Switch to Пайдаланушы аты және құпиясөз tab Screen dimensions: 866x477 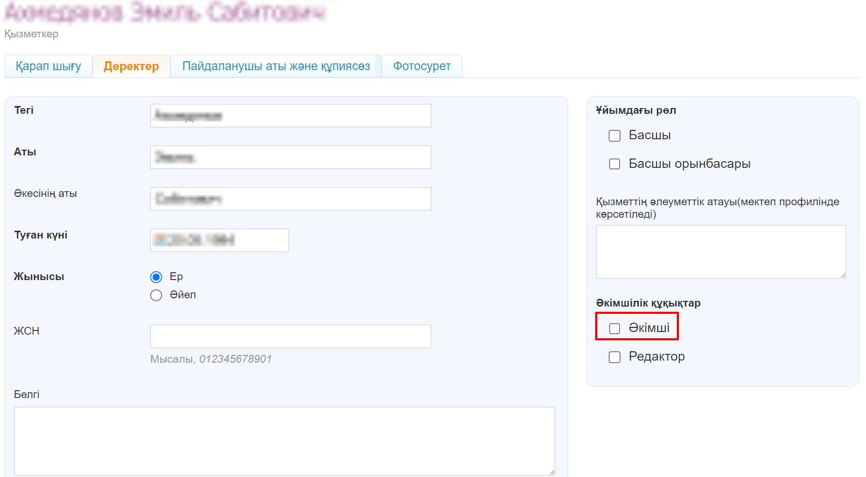pos(276,67)
